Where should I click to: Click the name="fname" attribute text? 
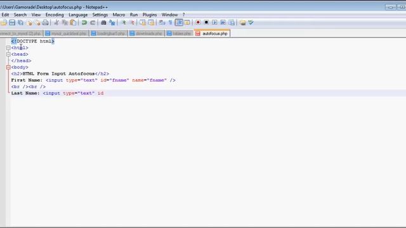150,80
